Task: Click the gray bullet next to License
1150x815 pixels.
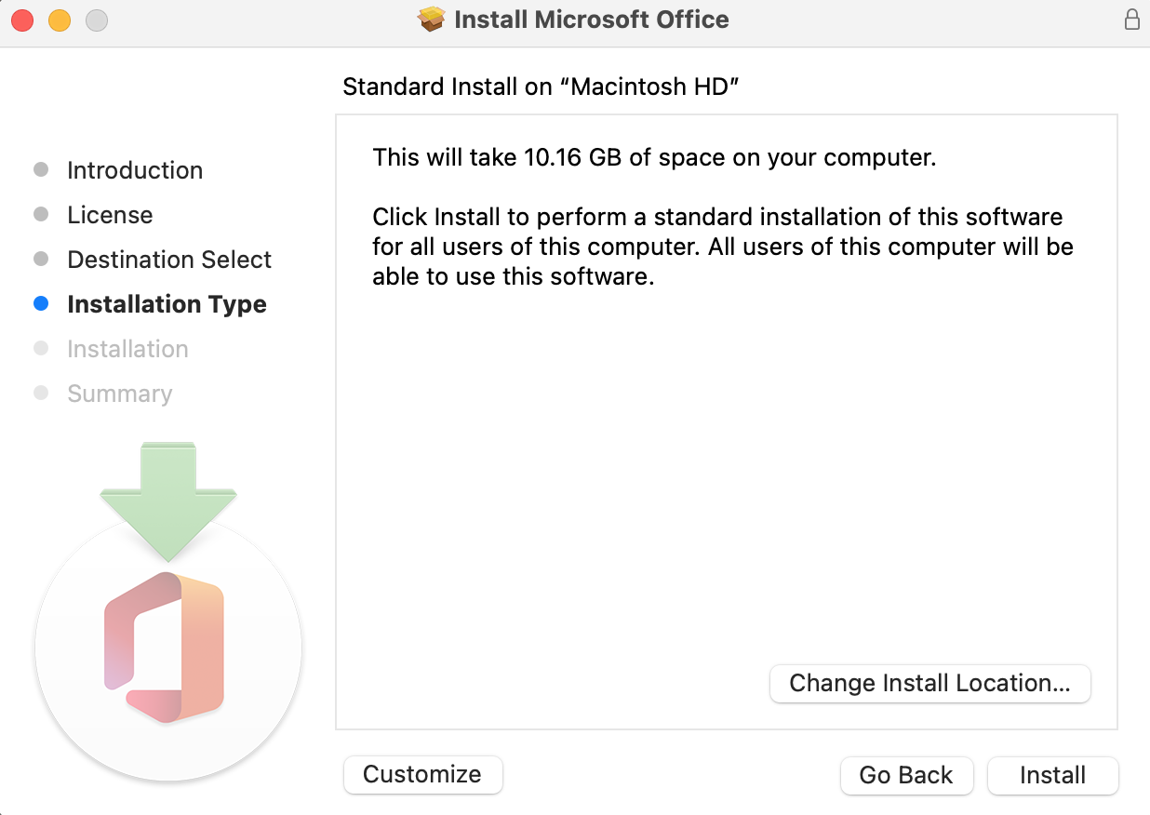Action: click(x=41, y=215)
